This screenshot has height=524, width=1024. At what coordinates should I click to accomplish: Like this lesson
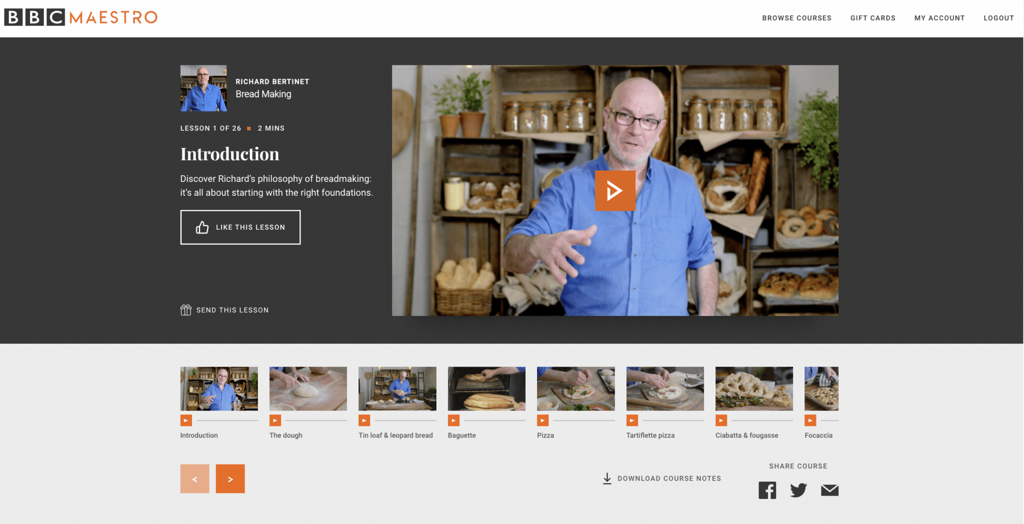(240, 227)
